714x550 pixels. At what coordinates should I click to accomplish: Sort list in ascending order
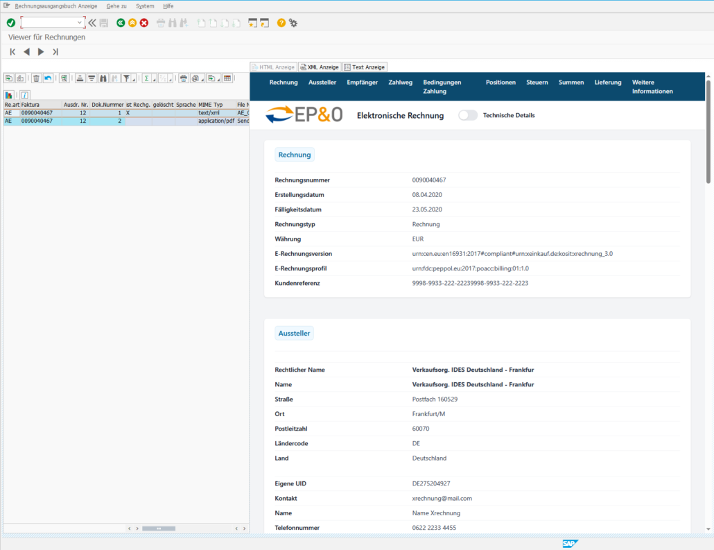point(80,78)
